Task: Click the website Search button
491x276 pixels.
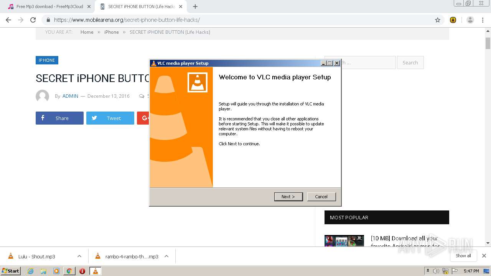Action: pos(410,62)
